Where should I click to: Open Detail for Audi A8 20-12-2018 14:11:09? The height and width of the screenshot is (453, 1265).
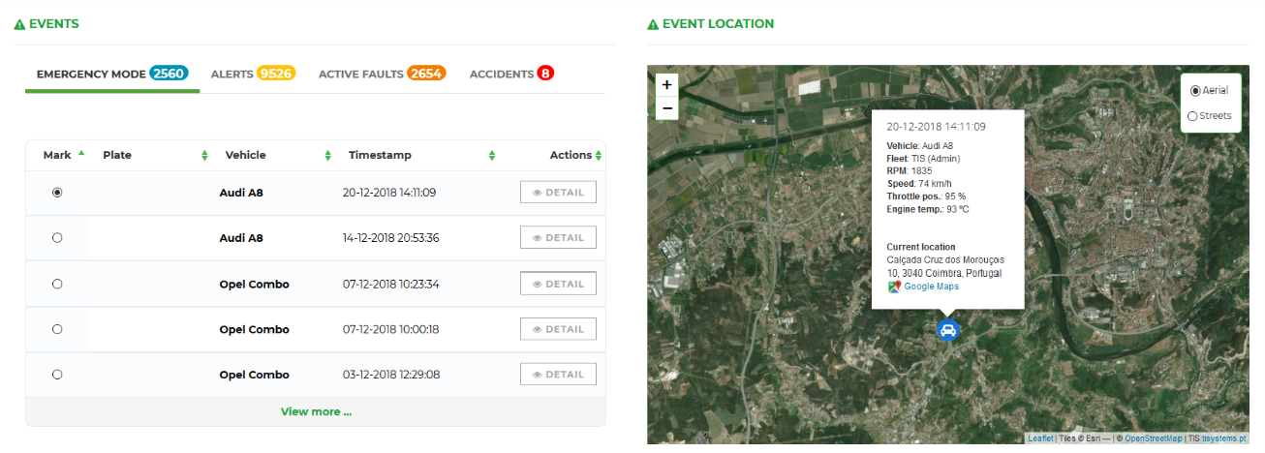pyautogui.click(x=558, y=193)
